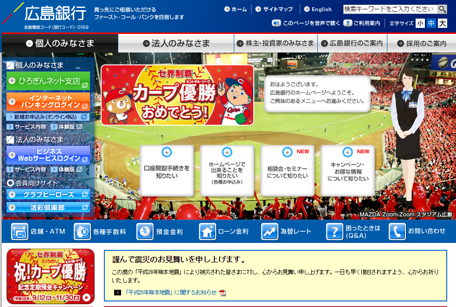456x307 pixels.
Task: Click ビジネスWebサービスログイン button
Action: click(48, 155)
